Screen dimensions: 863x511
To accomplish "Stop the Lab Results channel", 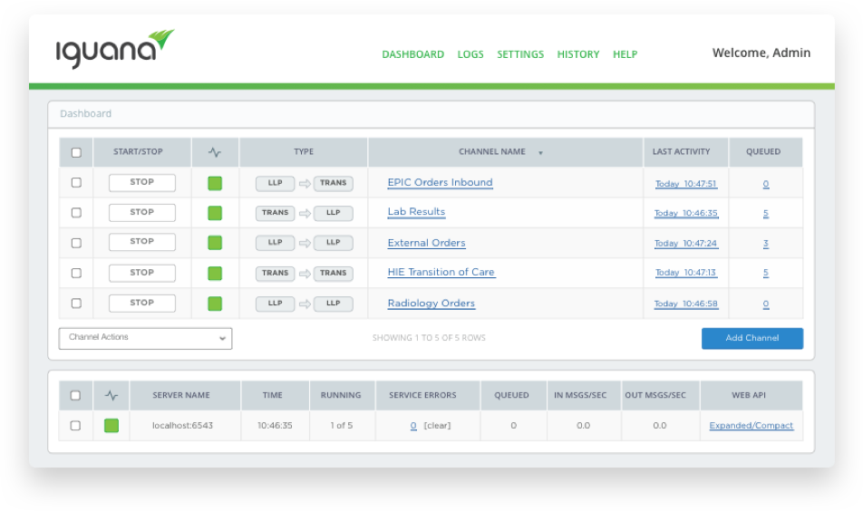I will (x=142, y=212).
